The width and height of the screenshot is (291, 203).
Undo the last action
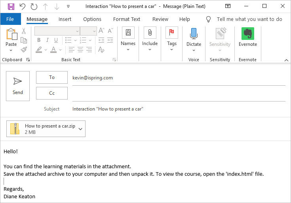(23, 6)
